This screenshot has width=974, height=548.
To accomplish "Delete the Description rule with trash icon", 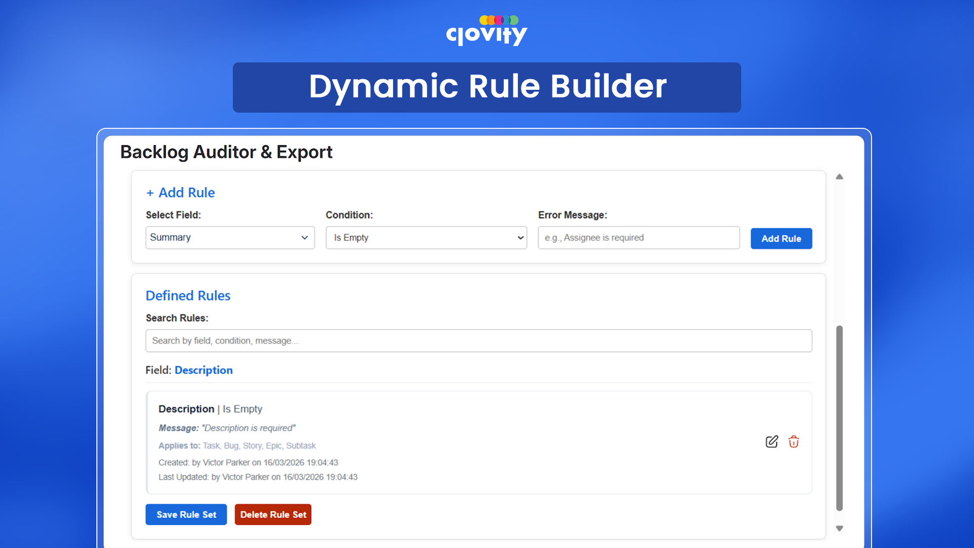I will pyautogui.click(x=794, y=441).
